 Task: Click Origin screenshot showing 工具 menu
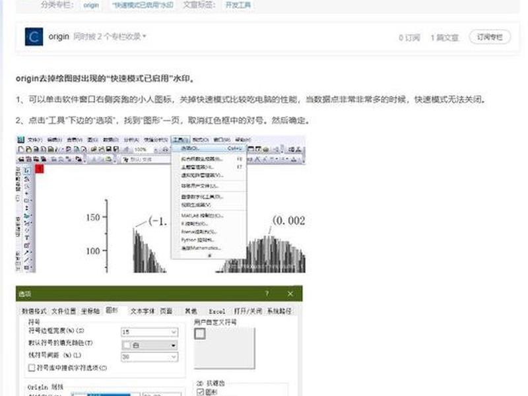click(x=160, y=204)
